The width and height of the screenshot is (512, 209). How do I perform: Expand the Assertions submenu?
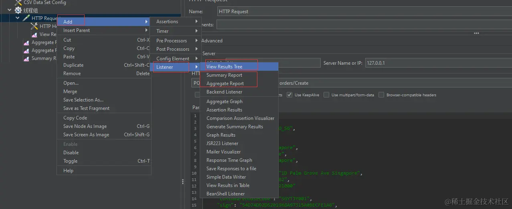point(175,22)
